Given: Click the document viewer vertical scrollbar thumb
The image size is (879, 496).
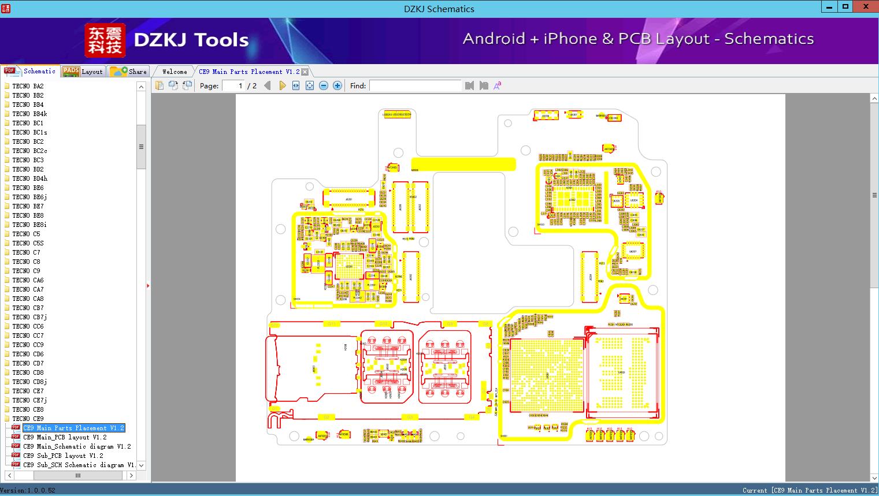Looking at the screenshot, I should 874,195.
